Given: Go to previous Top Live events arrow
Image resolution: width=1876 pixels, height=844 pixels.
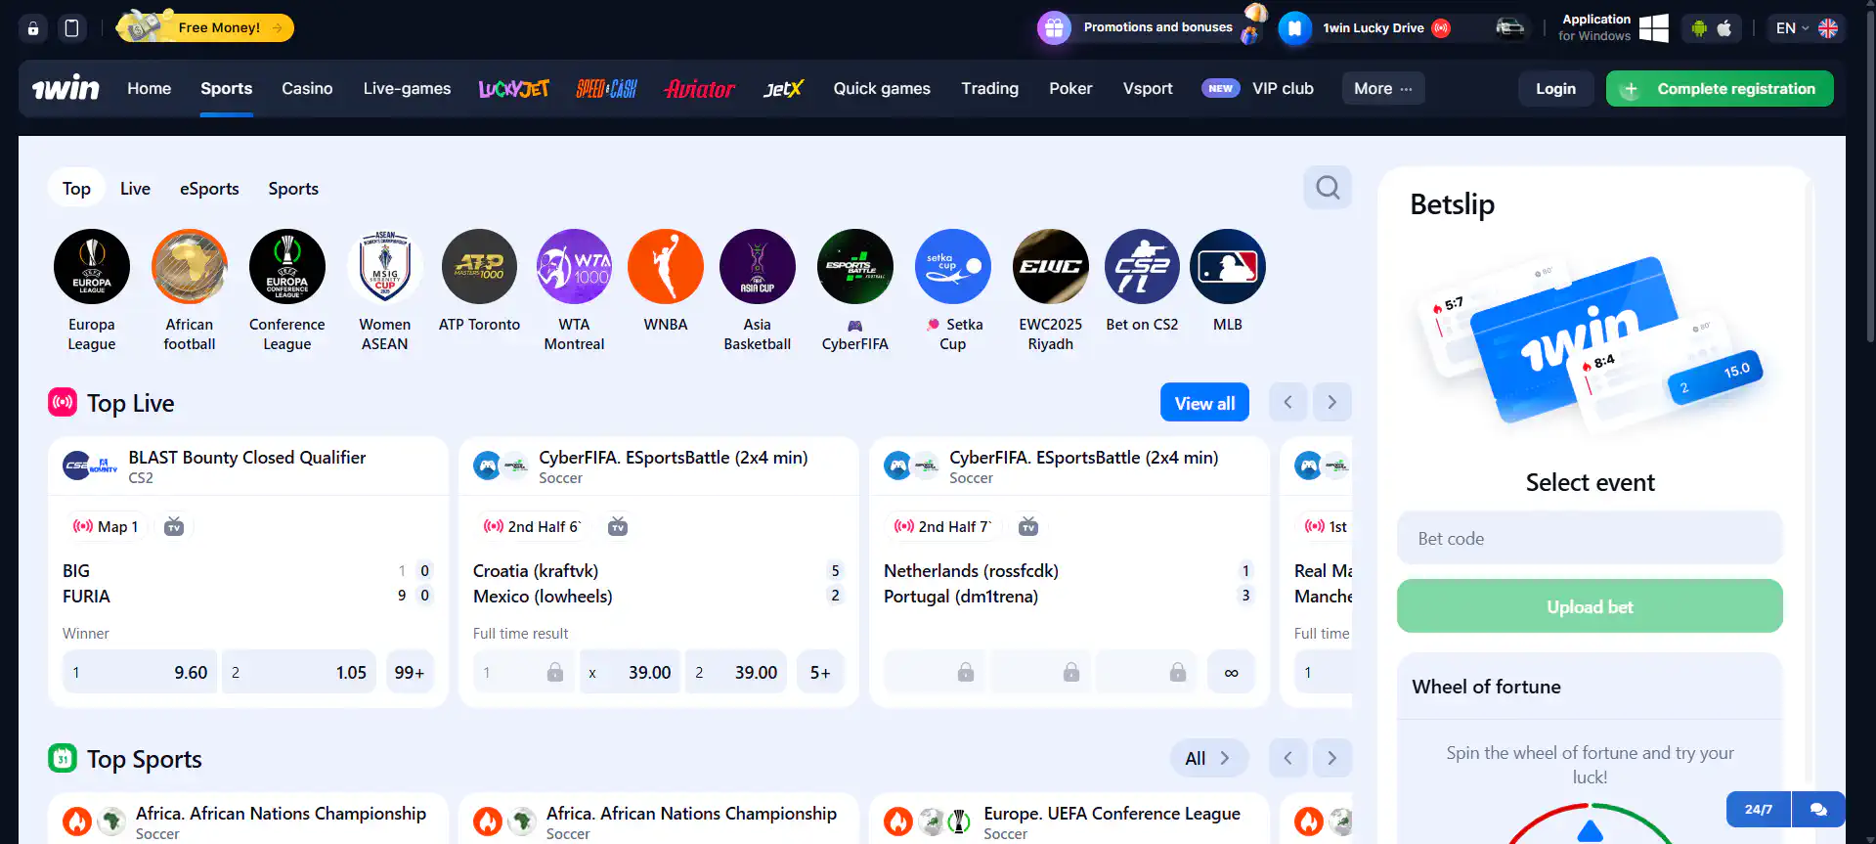Looking at the screenshot, I should click(1288, 402).
